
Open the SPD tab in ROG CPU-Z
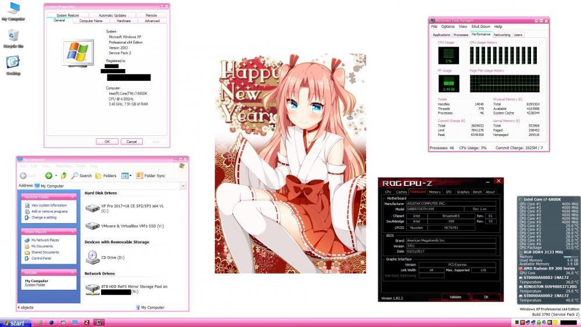pos(449,192)
